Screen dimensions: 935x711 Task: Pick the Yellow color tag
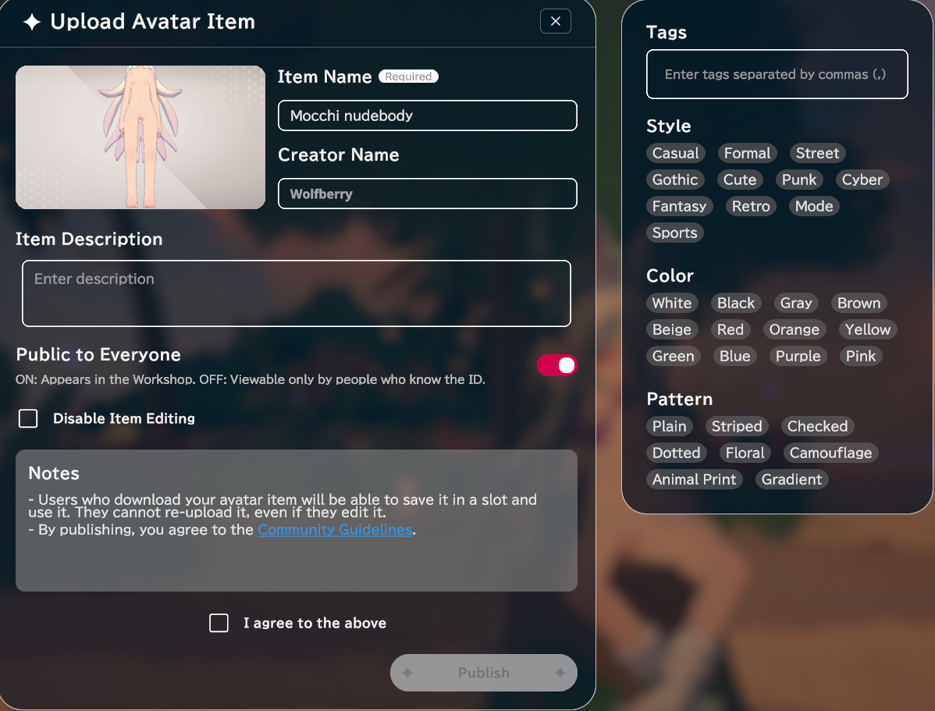click(868, 329)
